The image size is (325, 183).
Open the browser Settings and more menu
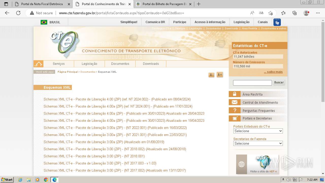(318, 13)
